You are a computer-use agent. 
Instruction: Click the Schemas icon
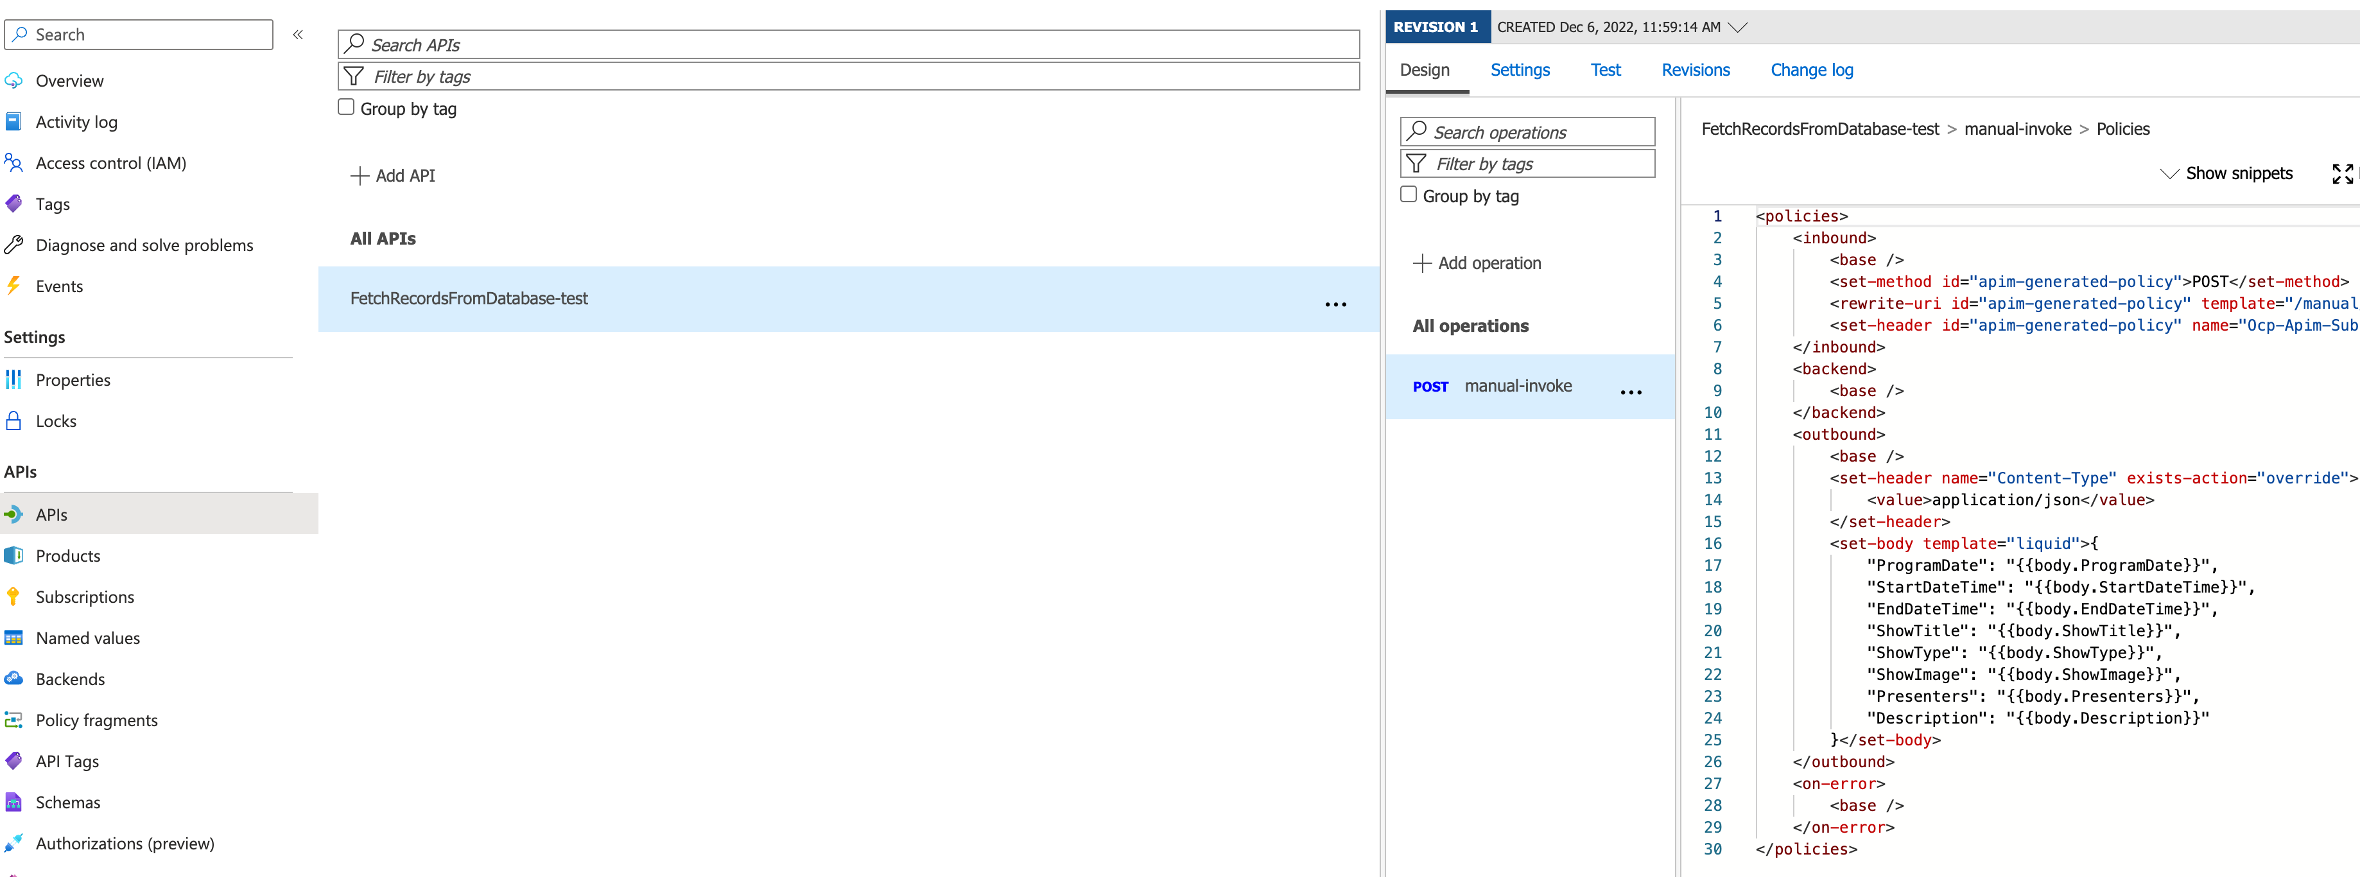(x=13, y=802)
